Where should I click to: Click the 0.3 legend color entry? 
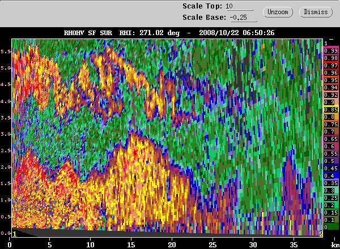coord(331,190)
